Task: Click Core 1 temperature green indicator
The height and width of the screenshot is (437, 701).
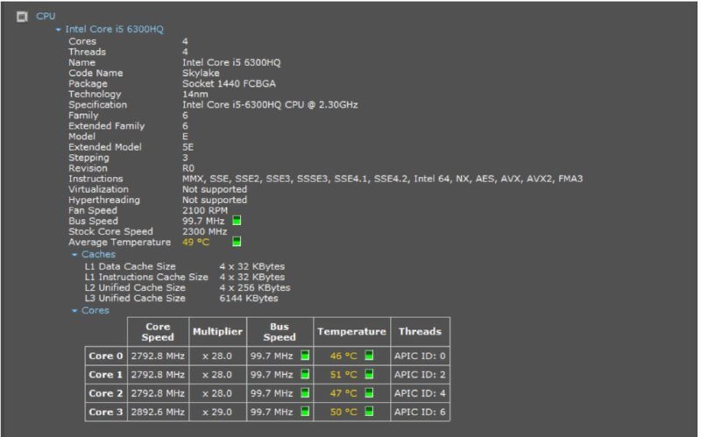Action: (x=369, y=374)
